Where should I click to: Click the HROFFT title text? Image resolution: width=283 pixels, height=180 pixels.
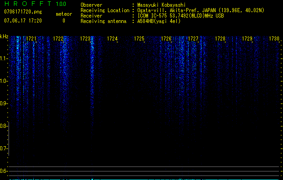pyautogui.click(x=28, y=4)
